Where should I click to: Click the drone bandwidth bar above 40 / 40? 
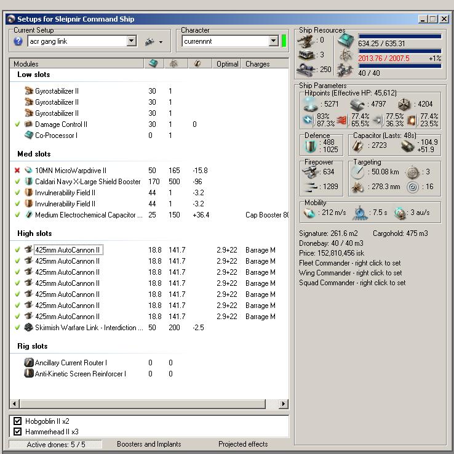point(400,66)
